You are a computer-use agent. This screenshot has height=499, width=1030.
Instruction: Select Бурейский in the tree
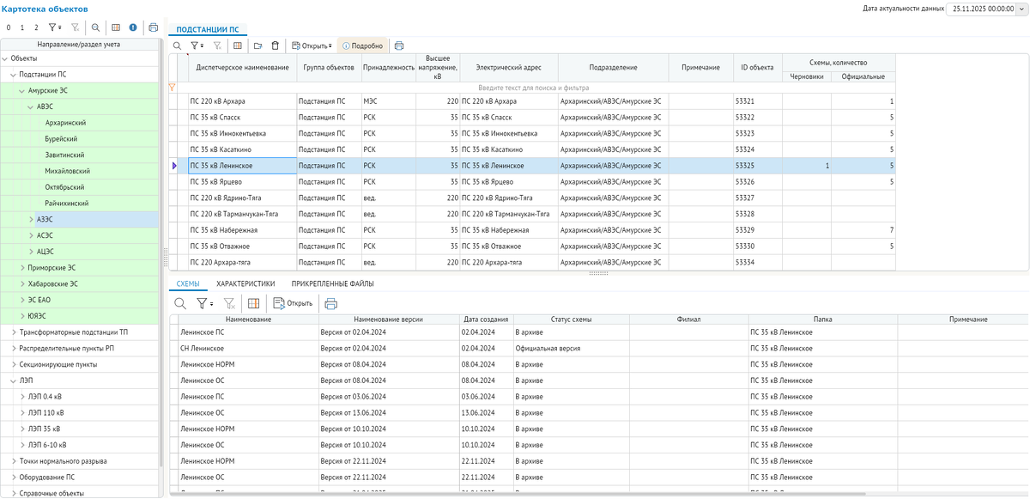tap(62, 139)
